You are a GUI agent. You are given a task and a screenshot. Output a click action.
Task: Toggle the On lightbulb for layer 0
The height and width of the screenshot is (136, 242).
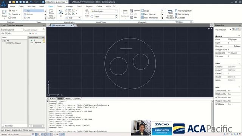[x=44, y=40]
